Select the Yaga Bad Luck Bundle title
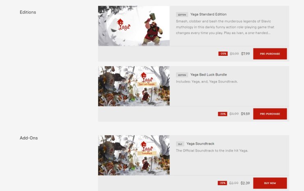The image size is (304, 191). pos(209,75)
